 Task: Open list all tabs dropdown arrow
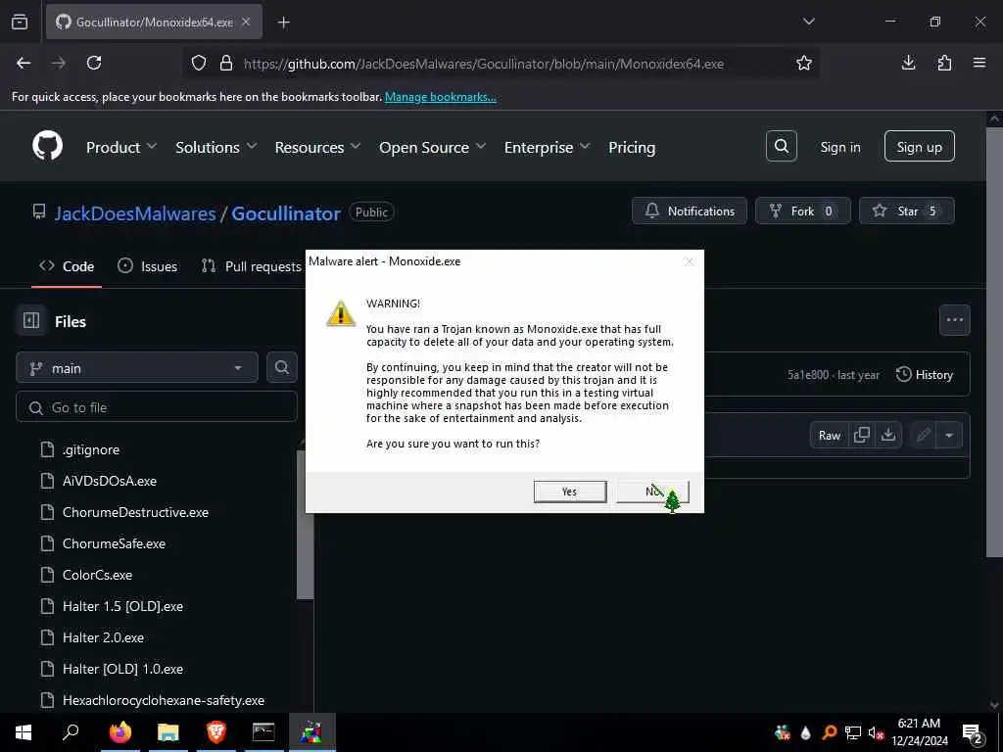point(808,22)
